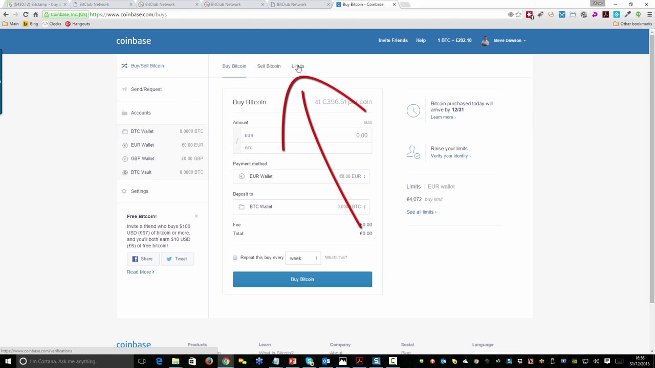Image resolution: width=655 pixels, height=368 pixels.
Task: Click the Chrome menu hamburger icon
Action: (x=649, y=14)
